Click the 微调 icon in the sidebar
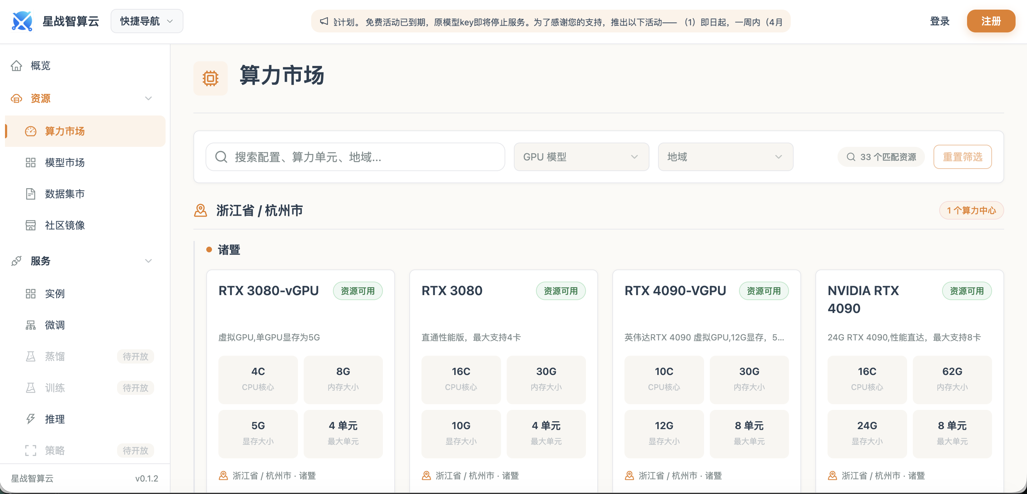This screenshot has width=1027, height=494. [31, 325]
